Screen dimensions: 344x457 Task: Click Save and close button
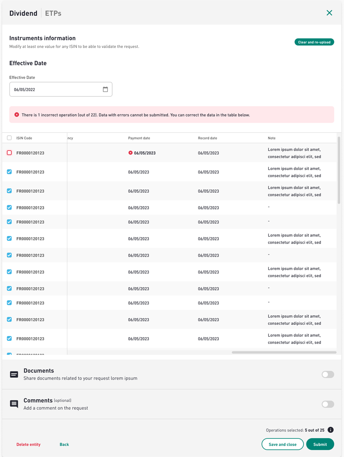282,444
